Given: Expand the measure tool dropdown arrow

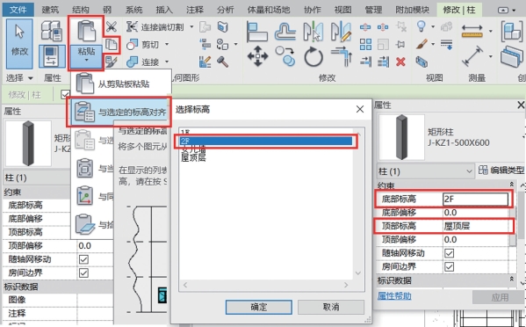Looking at the screenshot, I should tap(490, 31).
